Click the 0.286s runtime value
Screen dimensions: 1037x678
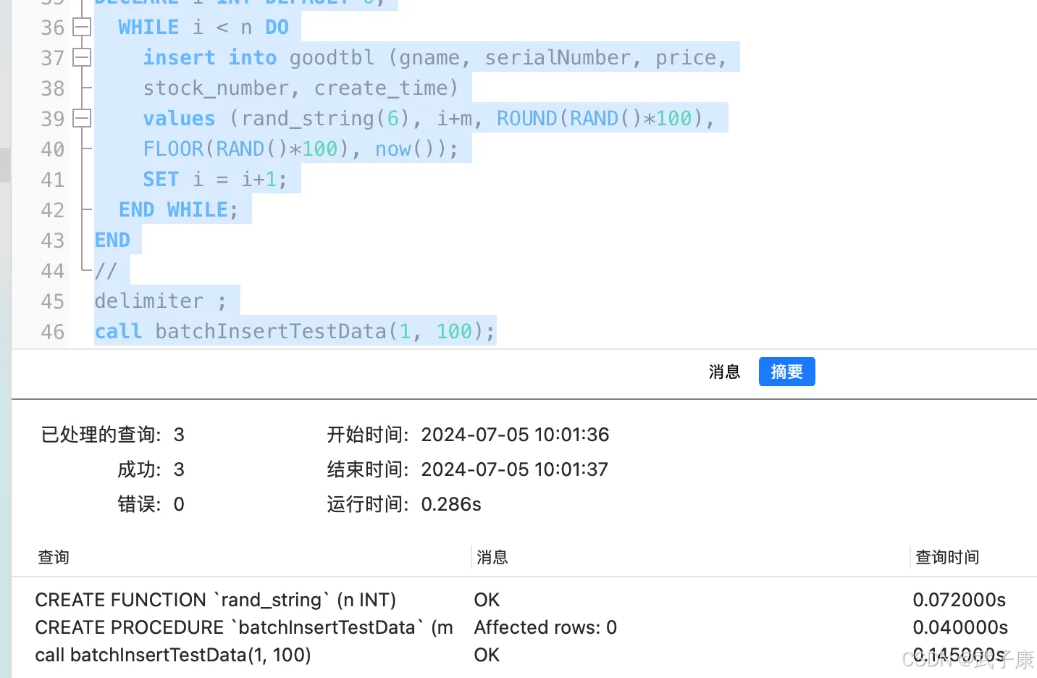click(x=450, y=504)
